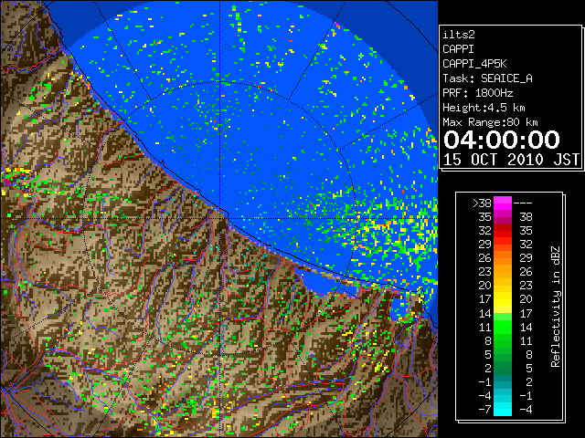The image size is (585, 438).
Task: Select the 'CAPPI_4P5K' product name
Action: 474,64
